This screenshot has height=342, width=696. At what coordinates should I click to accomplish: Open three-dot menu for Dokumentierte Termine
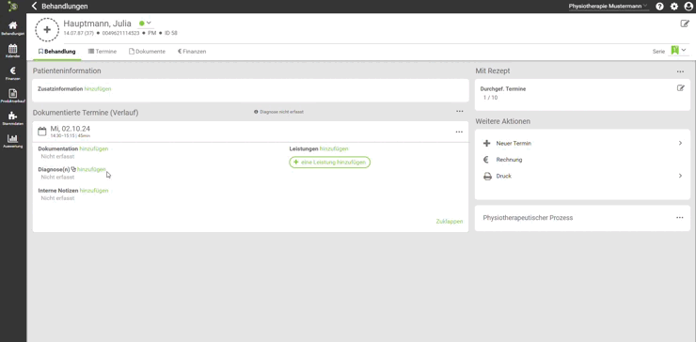(x=459, y=112)
